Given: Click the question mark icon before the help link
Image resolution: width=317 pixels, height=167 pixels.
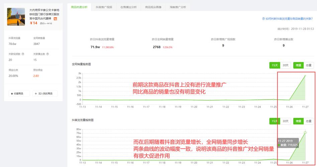Looking at the screenshot, I should coord(263,19).
